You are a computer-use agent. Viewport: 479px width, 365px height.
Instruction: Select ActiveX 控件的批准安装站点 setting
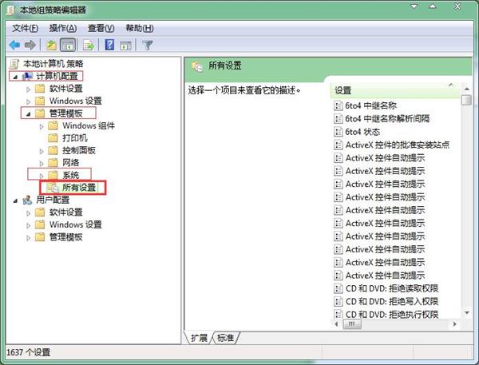398,145
